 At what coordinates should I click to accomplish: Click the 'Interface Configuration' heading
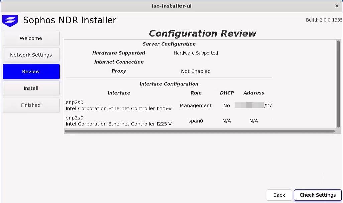tap(169, 84)
